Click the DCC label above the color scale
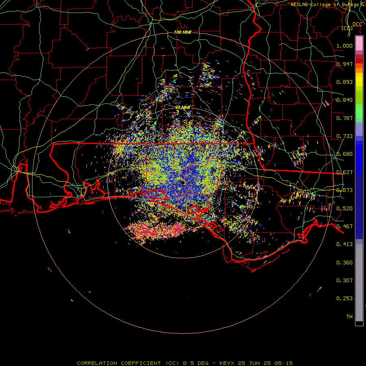The width and height of the screenshot is (366, 366). tap(357, 24)
